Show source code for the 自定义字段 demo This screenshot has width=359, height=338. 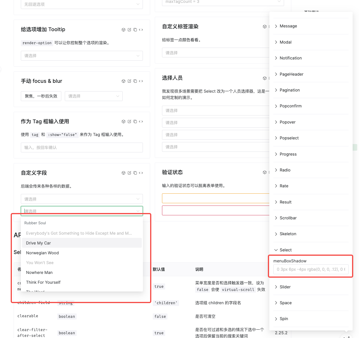141,173
